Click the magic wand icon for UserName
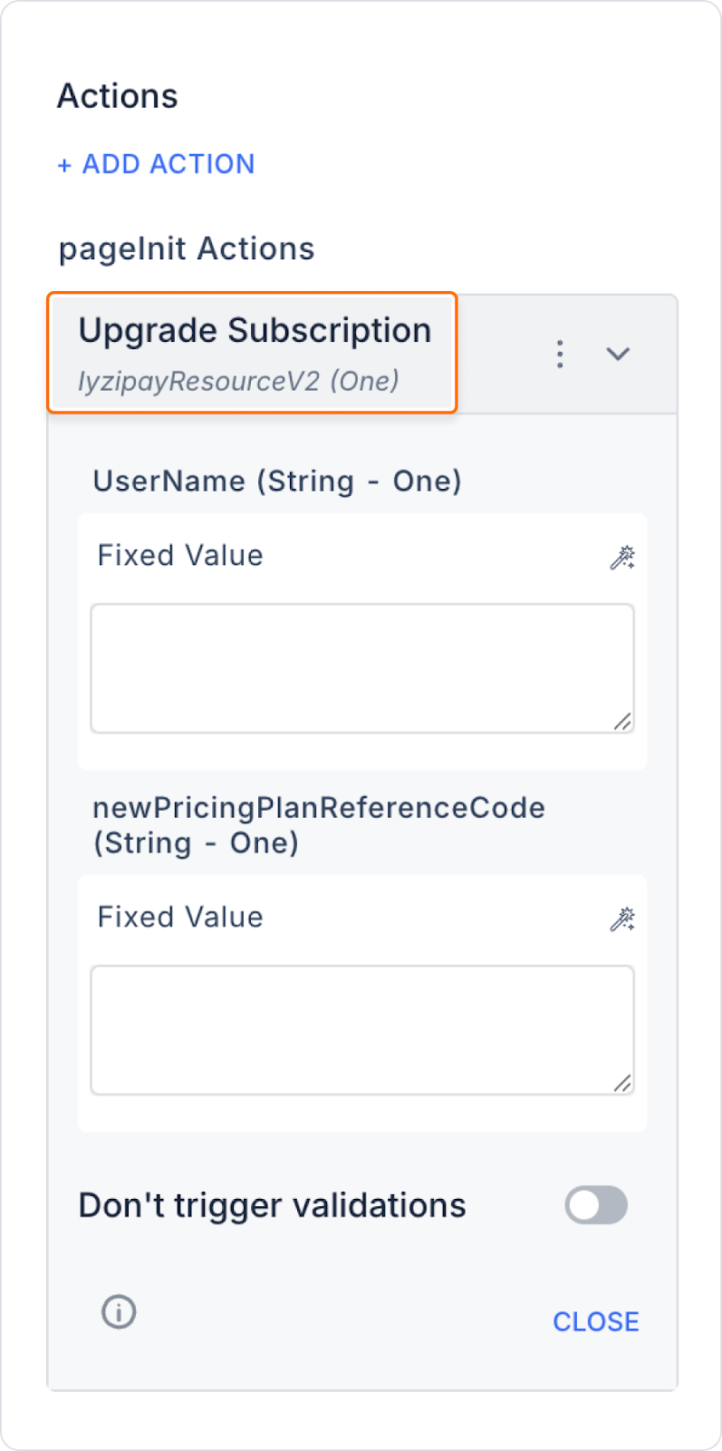Screen dimensions: 722x1451 click(622, 557)
